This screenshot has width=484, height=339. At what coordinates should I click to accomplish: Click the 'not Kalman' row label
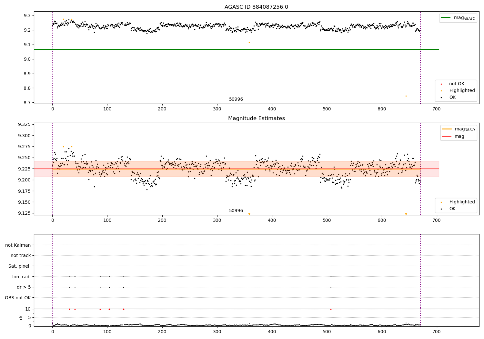18,245
